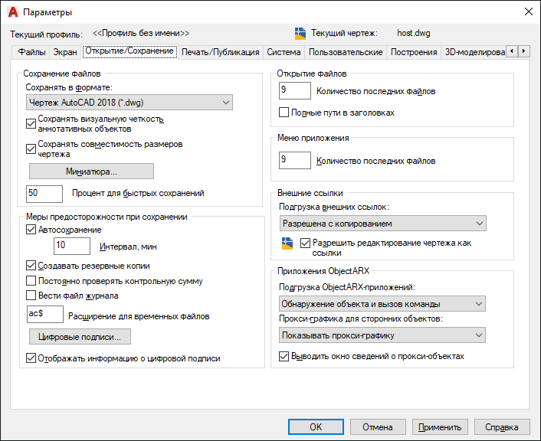Click the AutoCAD logo icon in title bar
The height and width of the screenshot is (441, 541).
[x=12, y=12]
